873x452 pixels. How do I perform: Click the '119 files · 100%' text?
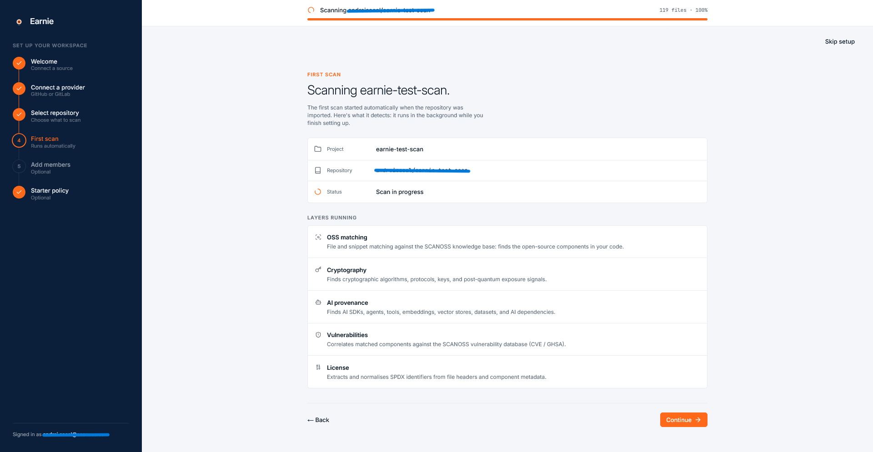coord(683,10)
